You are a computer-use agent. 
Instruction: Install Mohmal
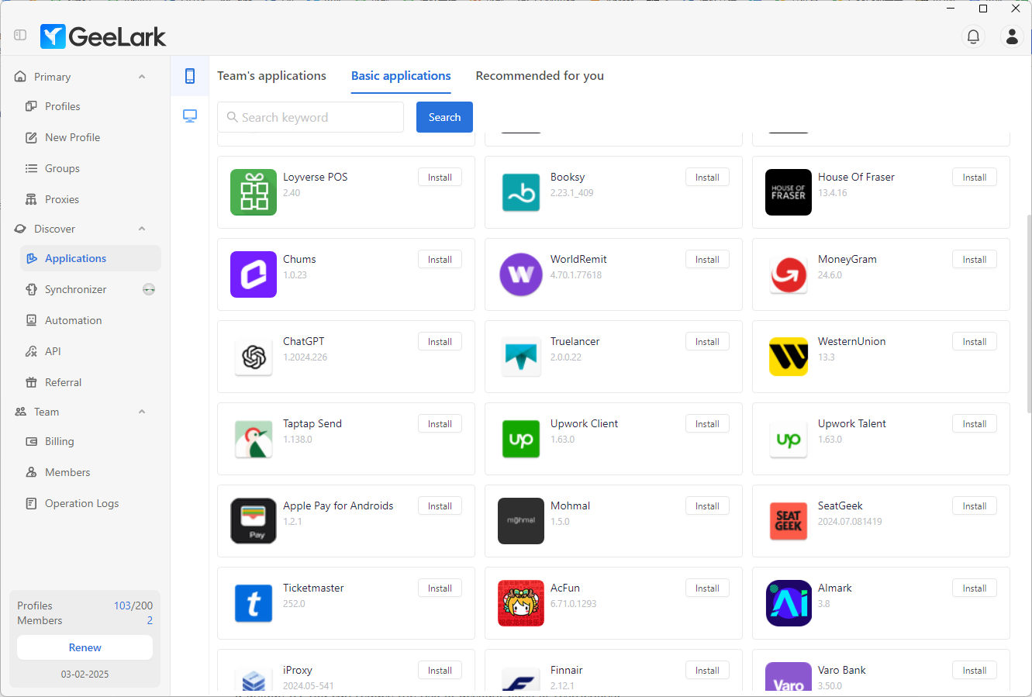pyautogui.click(x=707, y=506)
